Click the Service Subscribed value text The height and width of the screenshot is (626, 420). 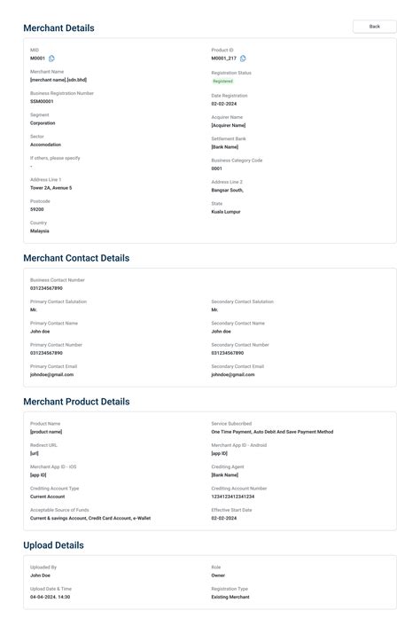point(272,432)
